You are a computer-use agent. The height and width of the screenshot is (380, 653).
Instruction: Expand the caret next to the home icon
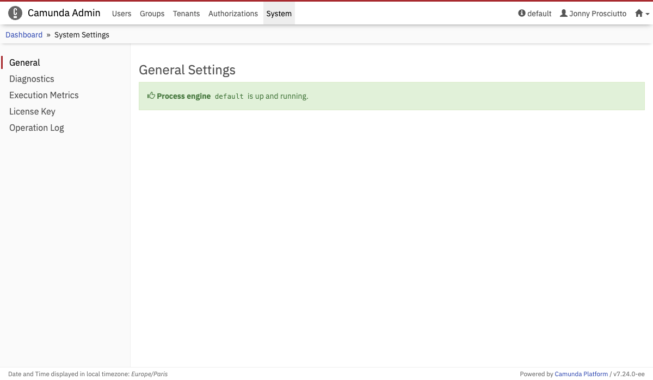(647, 15)
